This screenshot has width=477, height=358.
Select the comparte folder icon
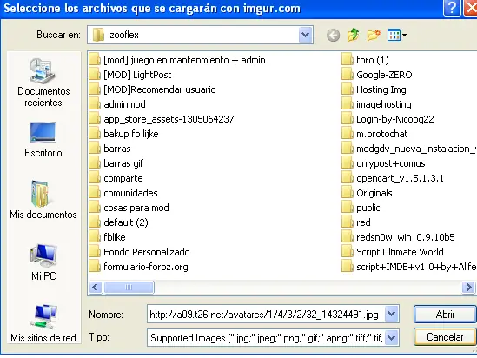95,178
